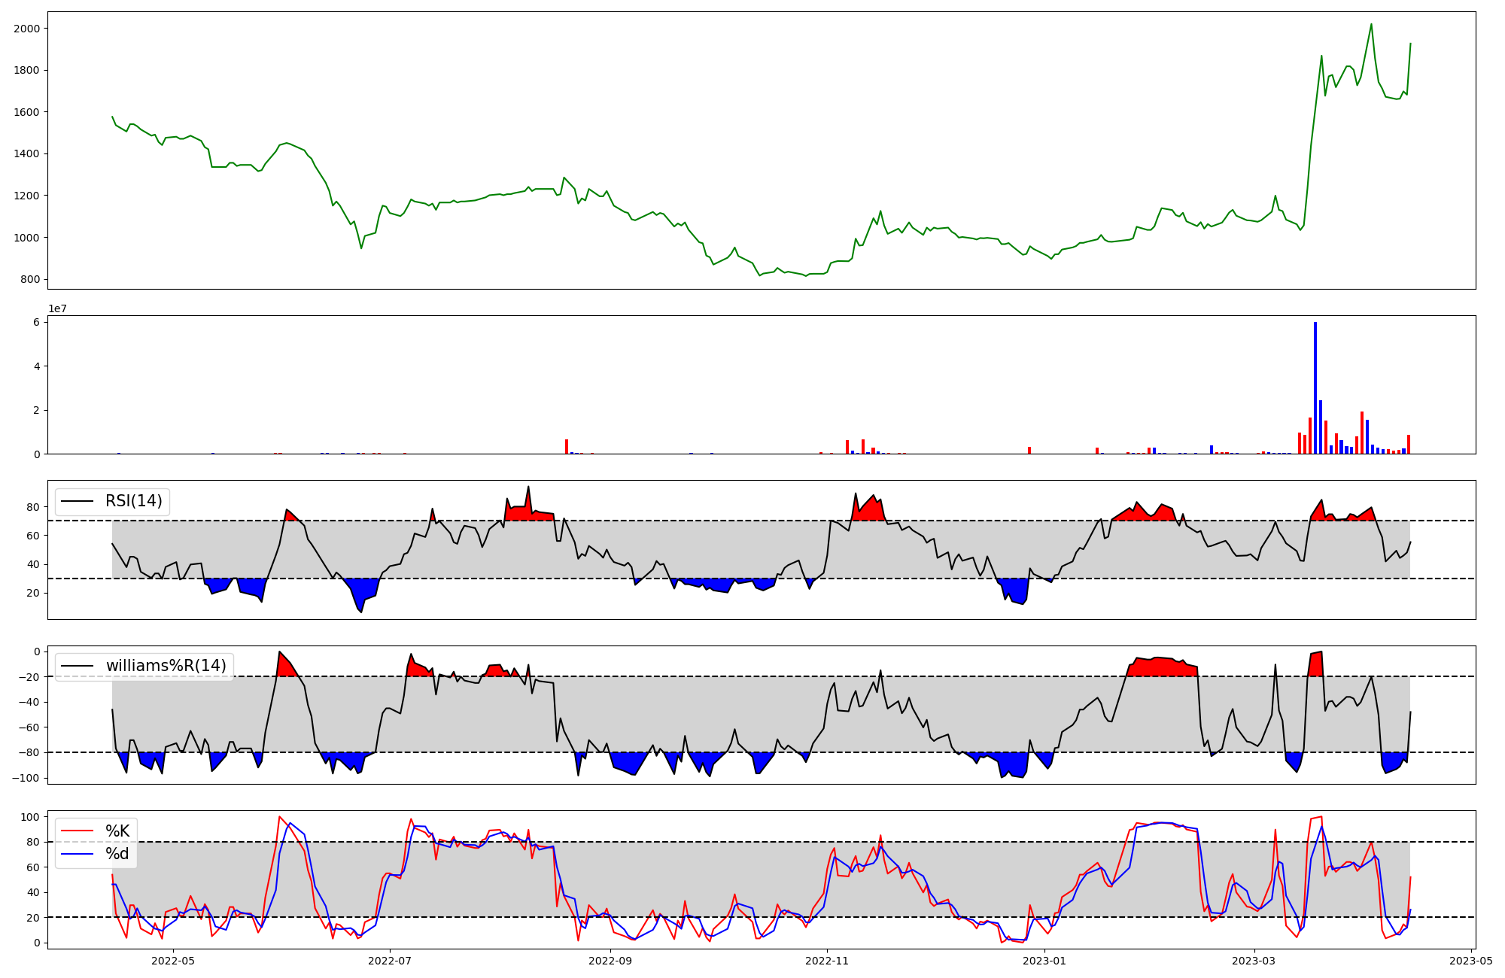Screen dimensions: 1505x978
Task: Click the blue line sample beside %d
Action: (x=77, y=853)
